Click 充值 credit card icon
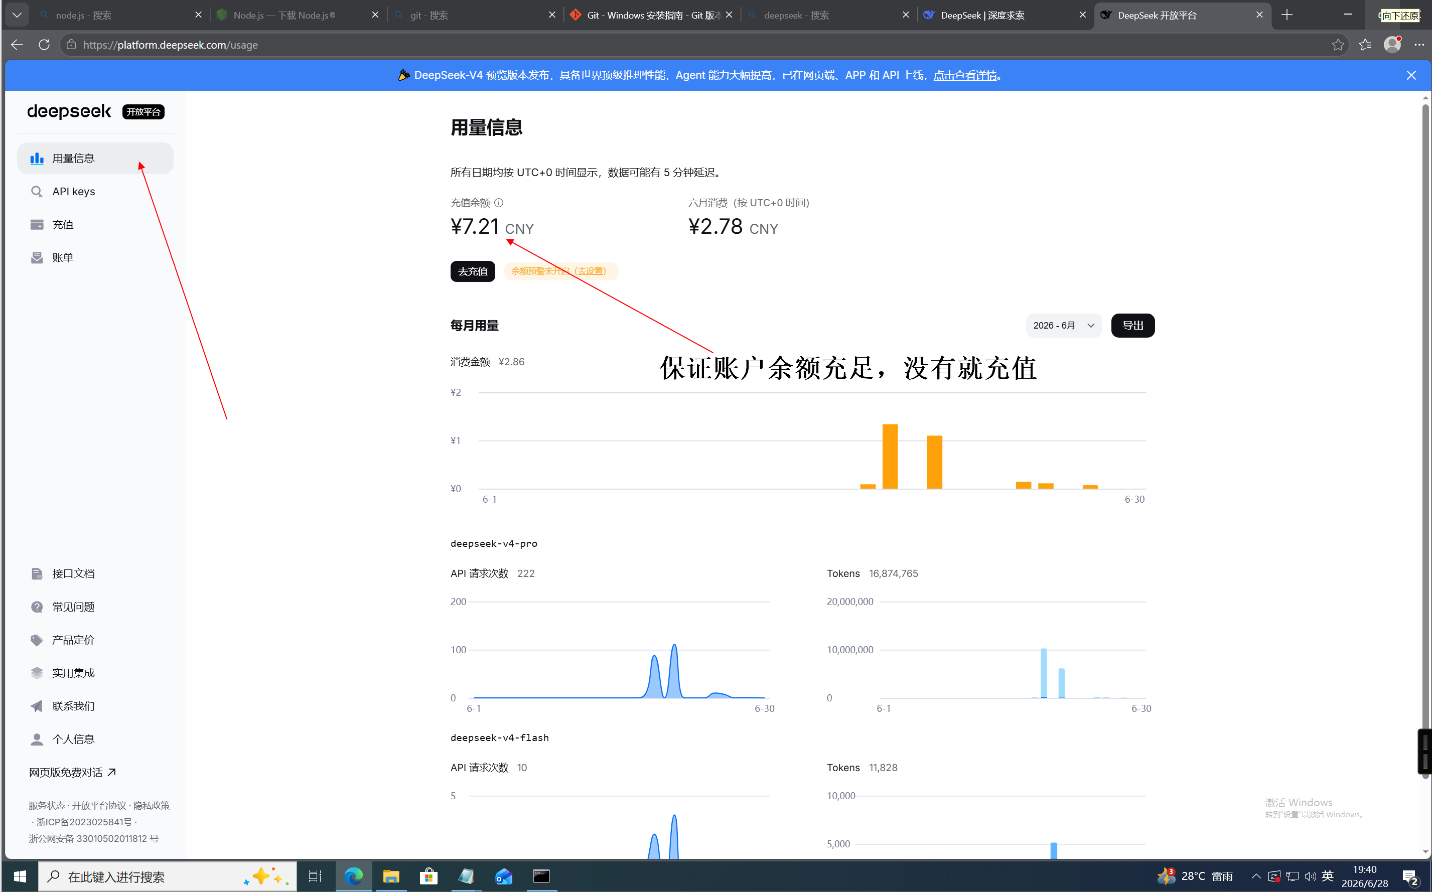 click(x=37, y=224)
